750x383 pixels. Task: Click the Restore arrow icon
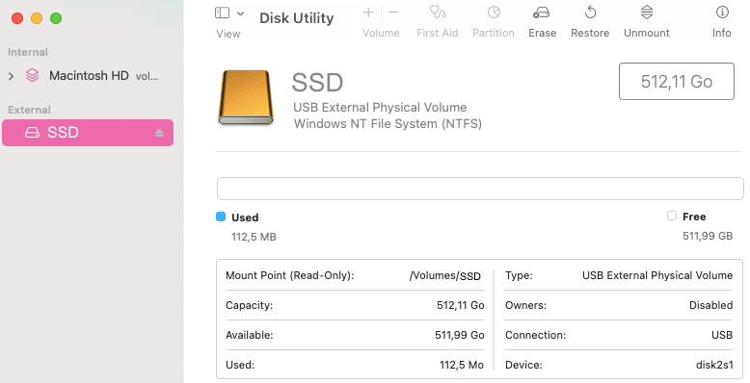(x=590, y=12)
